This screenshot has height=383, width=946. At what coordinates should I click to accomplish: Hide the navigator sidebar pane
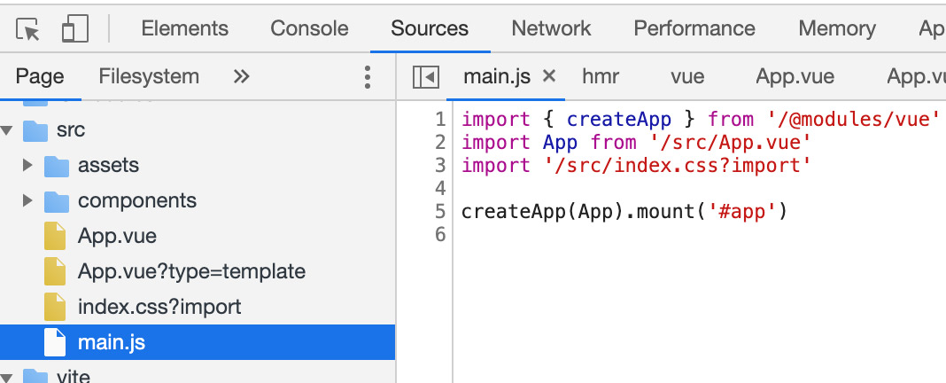click(426, 77)
